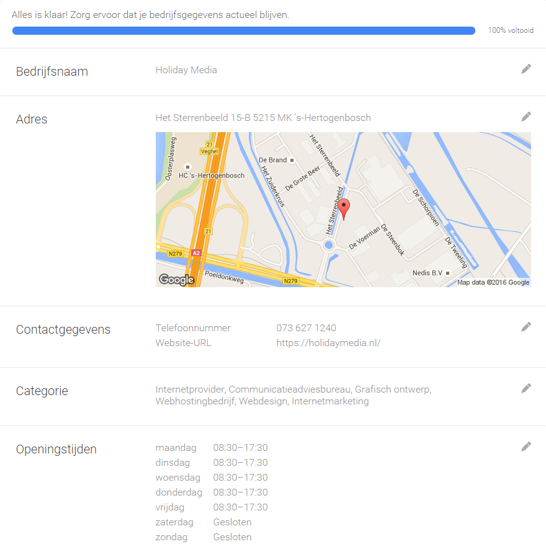Select the De Brand marker on the map
The width and height of the screenshot is (546, 552).
pos(292,160)
